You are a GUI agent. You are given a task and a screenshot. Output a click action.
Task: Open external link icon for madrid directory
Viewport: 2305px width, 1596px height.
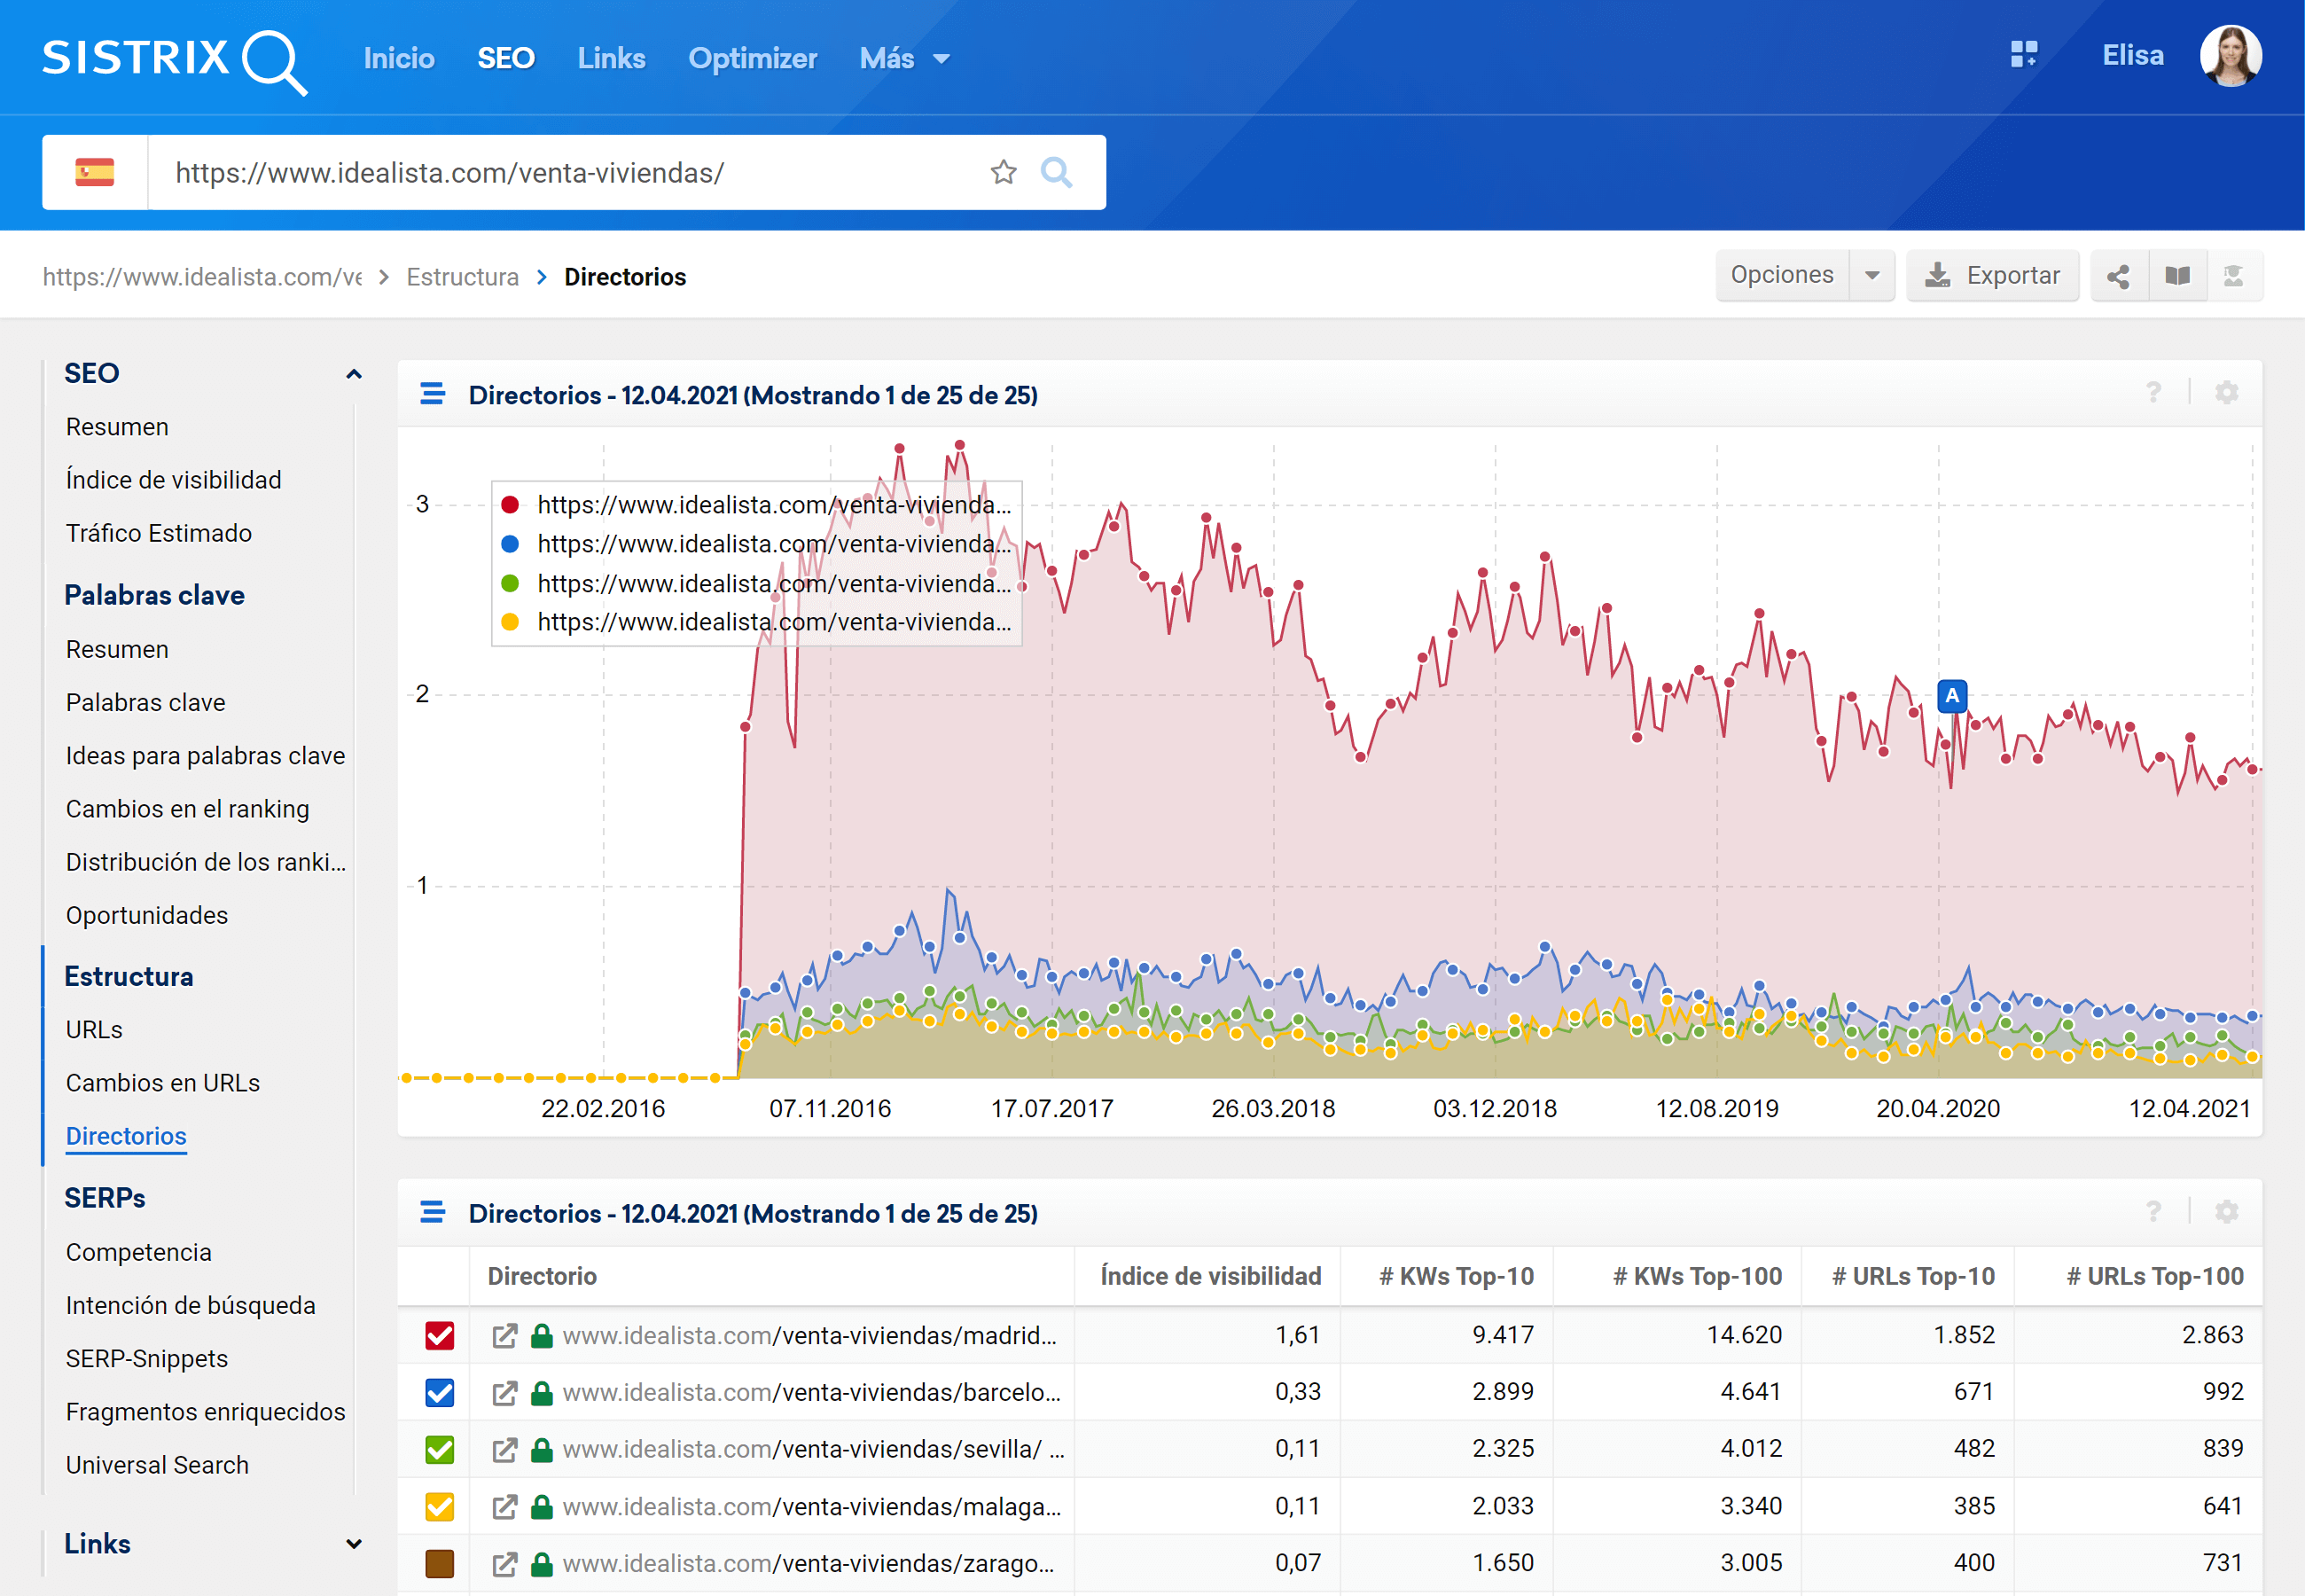(504, 1335)
